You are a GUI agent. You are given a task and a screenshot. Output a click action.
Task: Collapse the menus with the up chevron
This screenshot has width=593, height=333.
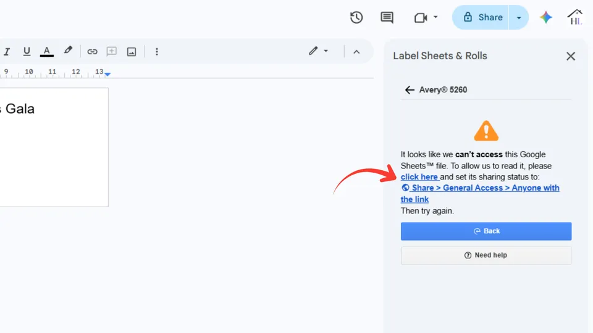click(x=356, y=52)
